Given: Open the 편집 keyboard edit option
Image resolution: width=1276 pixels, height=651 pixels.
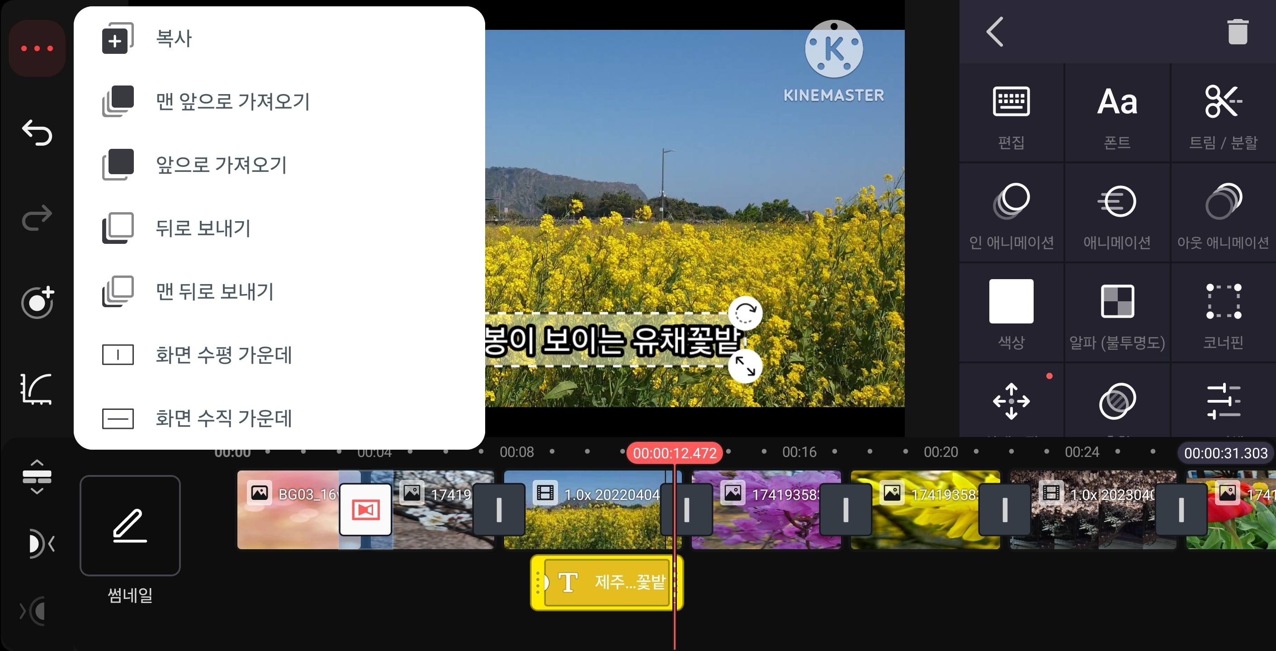Looking at the screenshot, I should 1011,114.
